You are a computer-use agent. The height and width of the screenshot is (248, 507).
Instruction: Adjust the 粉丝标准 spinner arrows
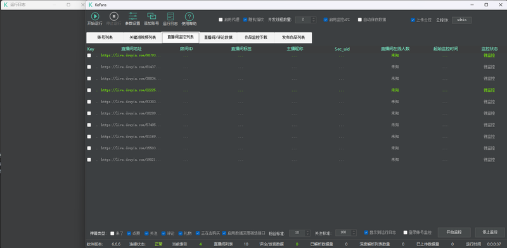307,233
